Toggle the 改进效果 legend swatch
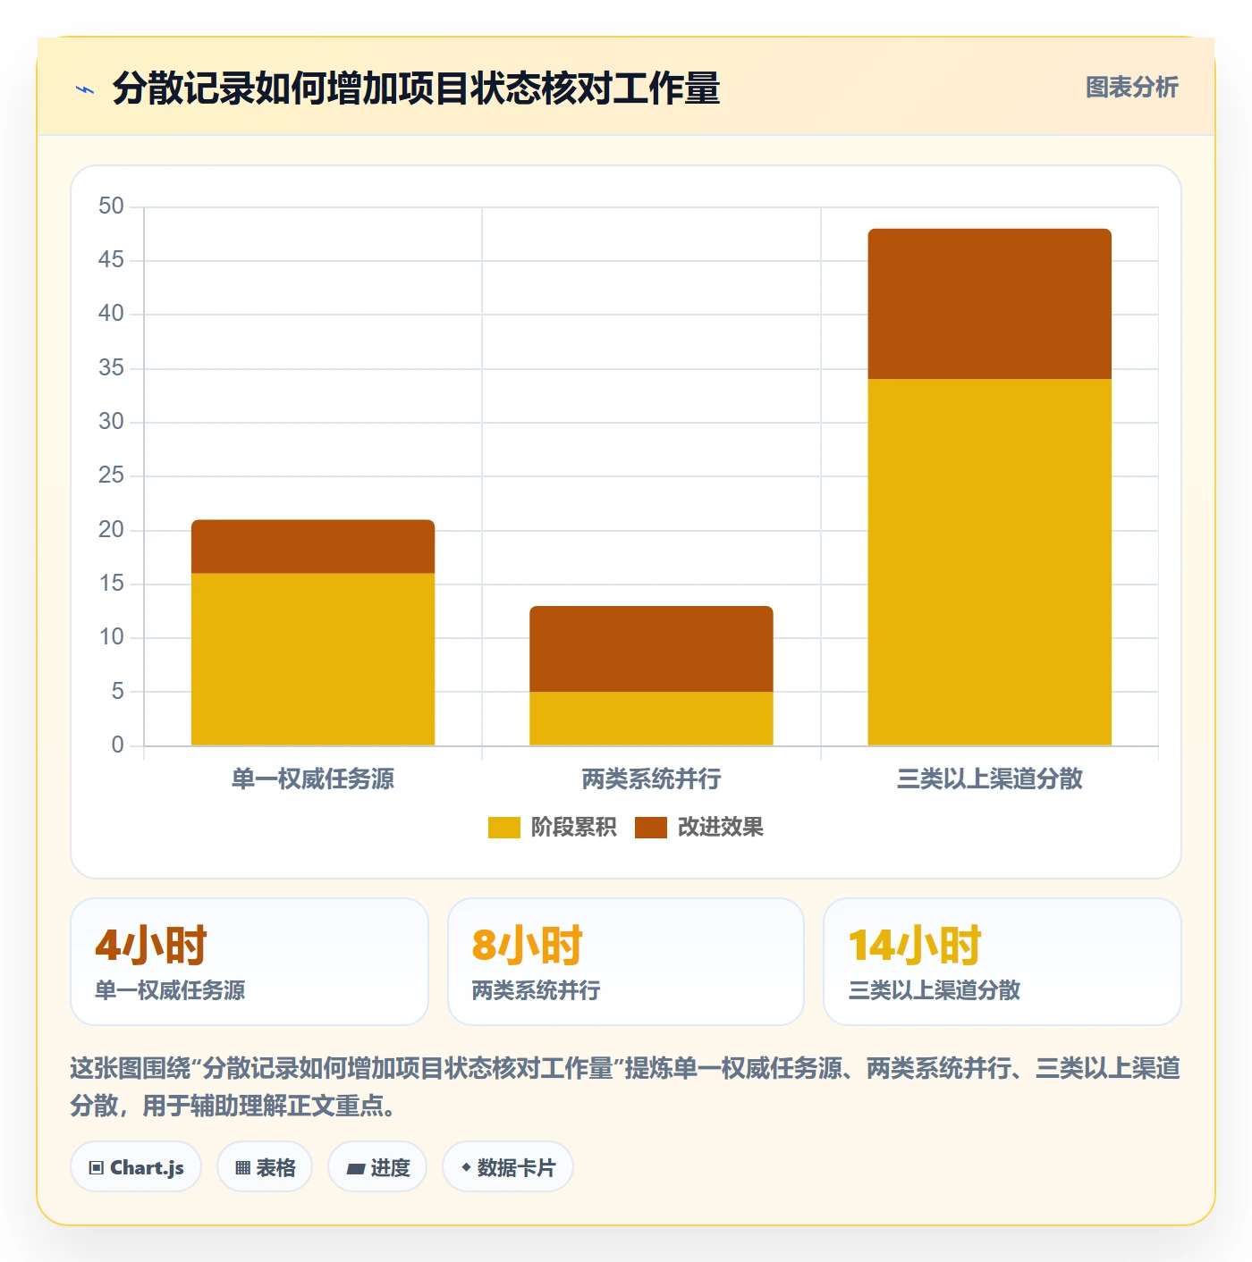Screen dimensions: 1252x1262 650,828
